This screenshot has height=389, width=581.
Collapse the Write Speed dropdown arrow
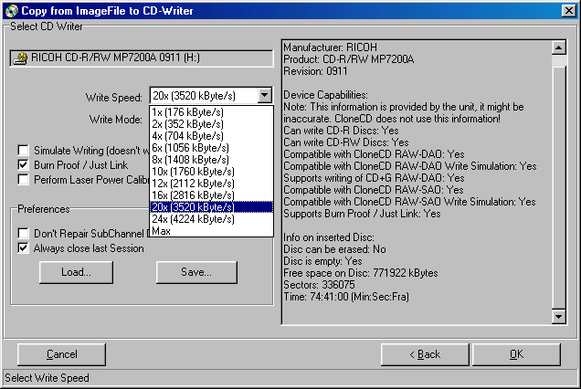264,96
